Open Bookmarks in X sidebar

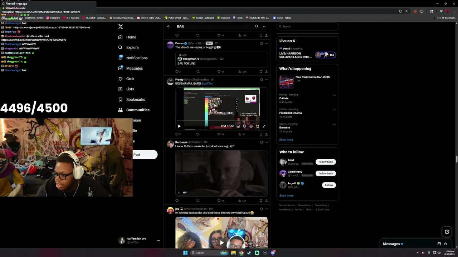(x=131, y=100)
